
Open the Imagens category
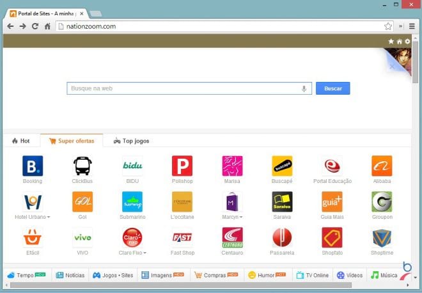pos(163,275)
